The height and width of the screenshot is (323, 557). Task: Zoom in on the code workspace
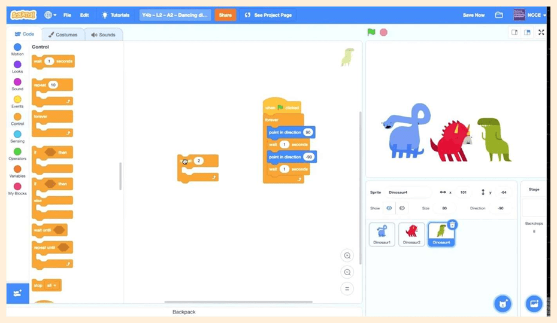[347, 256]
